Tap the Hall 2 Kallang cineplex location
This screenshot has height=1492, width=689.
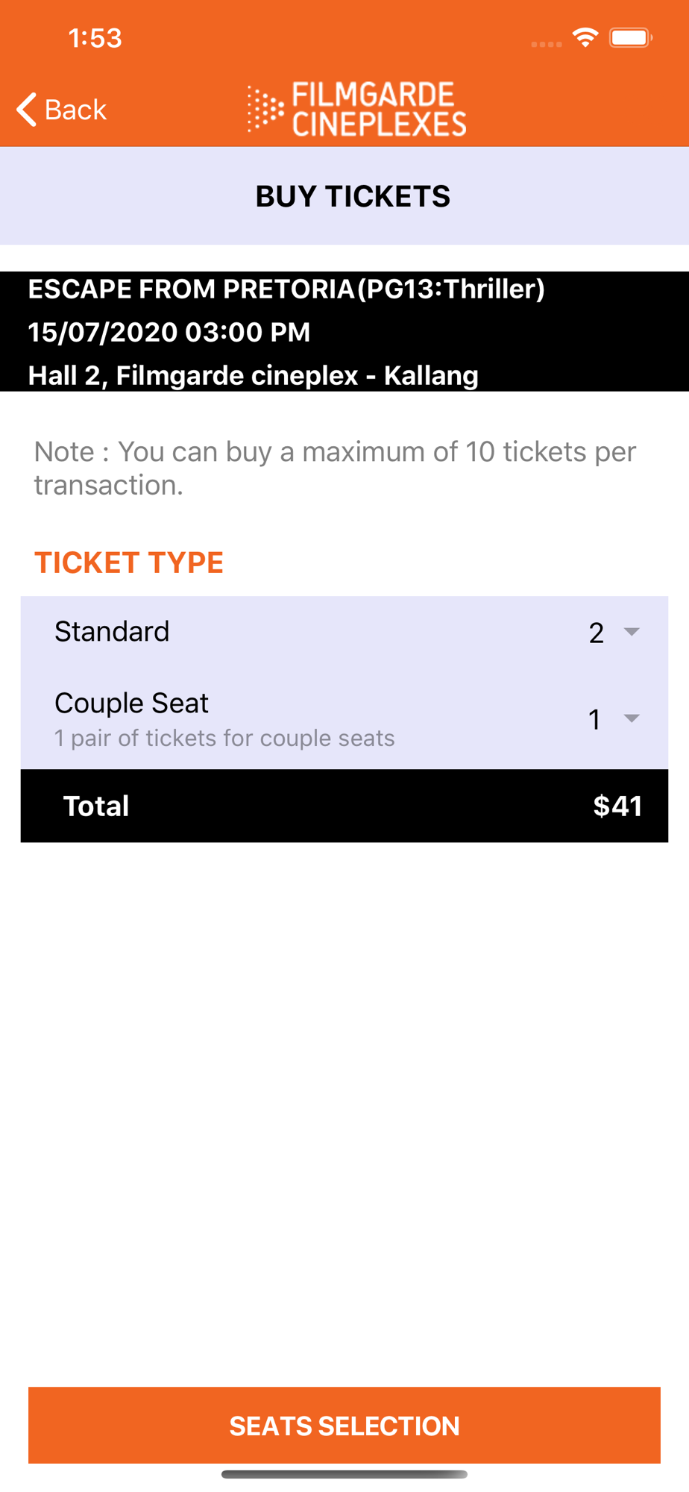[x=253, y=375]
